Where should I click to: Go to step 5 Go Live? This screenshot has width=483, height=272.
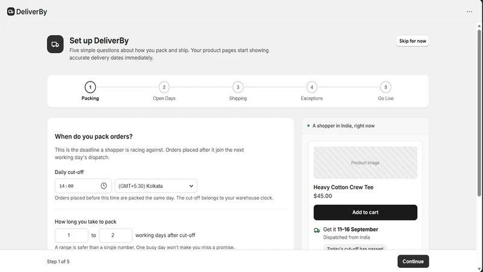(386, 91)
